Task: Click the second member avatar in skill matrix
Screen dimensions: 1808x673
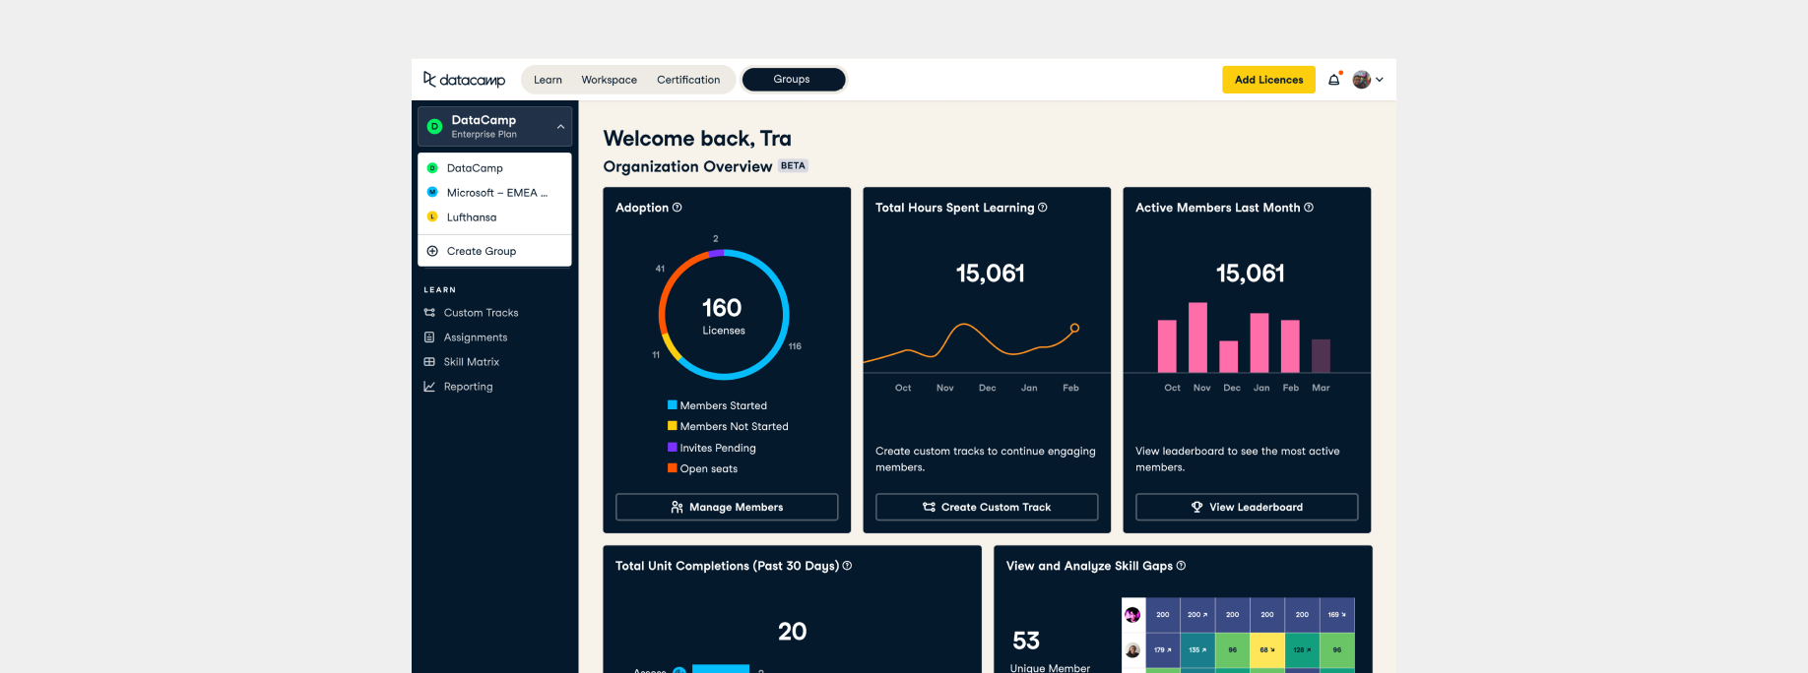Action: [1132, 650]
